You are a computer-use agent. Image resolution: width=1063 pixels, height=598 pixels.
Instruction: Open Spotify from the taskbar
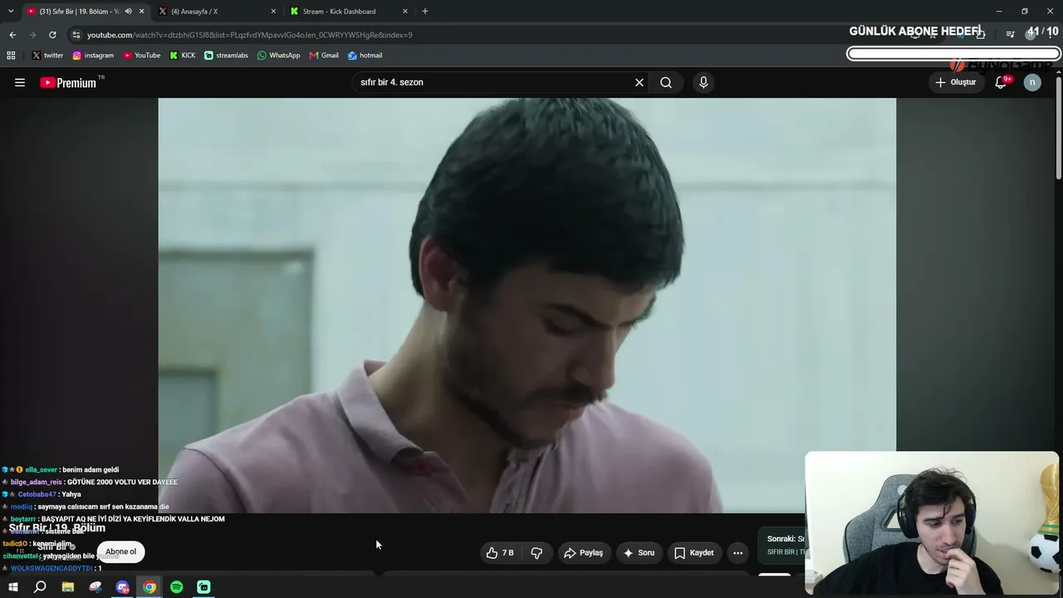tap(177, 587)
